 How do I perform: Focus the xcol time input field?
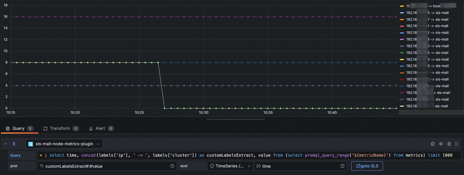point(300,166)
